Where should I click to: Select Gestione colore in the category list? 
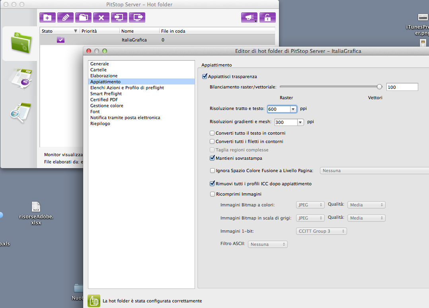click(x=107, y=106)
